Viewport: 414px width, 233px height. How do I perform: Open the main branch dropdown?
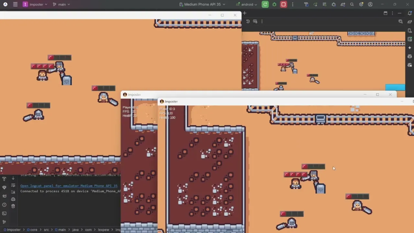[x=61, y=5]
